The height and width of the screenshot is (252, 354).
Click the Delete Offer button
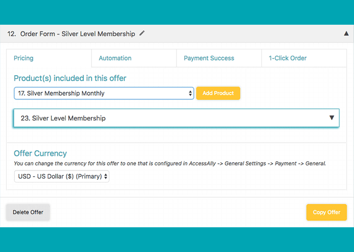(x=28, y=212)
